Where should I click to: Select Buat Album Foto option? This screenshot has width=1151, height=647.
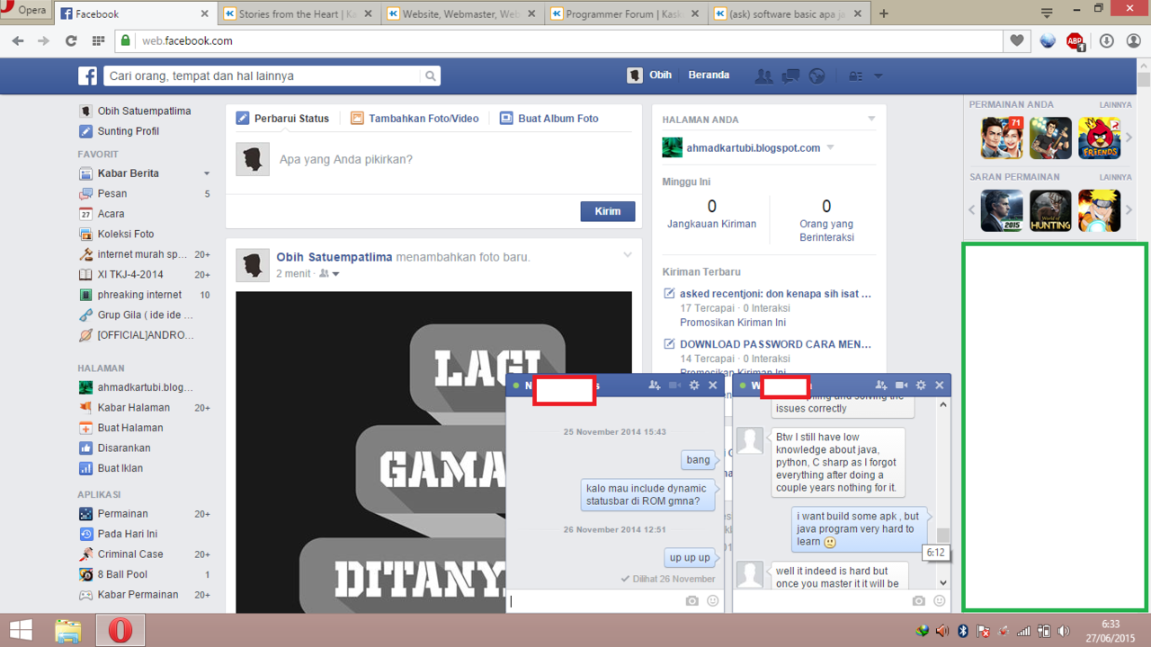(x=549, y=119)
